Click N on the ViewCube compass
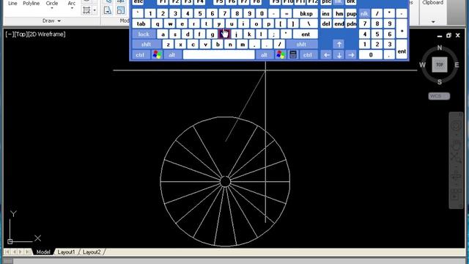This screenshot has height=264, width=469. (x=440, y=48)
